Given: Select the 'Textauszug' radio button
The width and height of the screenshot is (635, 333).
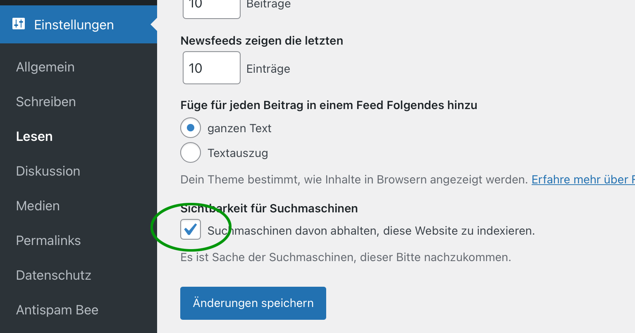Looking at the screenshot, I should click(x=191, y=153).
